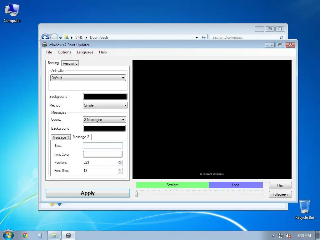Click the animation preview slider thumb
Screen dimensions: 320x240
click(136, 194)
